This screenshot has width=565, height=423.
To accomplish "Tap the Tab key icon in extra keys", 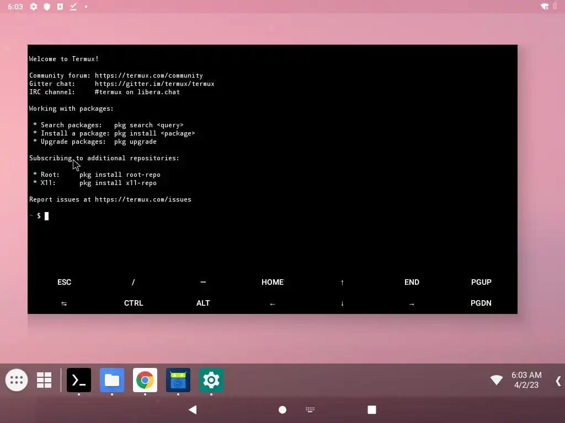I will (x=64, y=303).
